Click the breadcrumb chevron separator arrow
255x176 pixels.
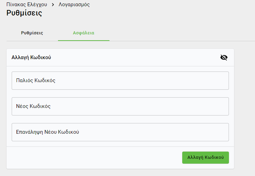pos(53,5)
